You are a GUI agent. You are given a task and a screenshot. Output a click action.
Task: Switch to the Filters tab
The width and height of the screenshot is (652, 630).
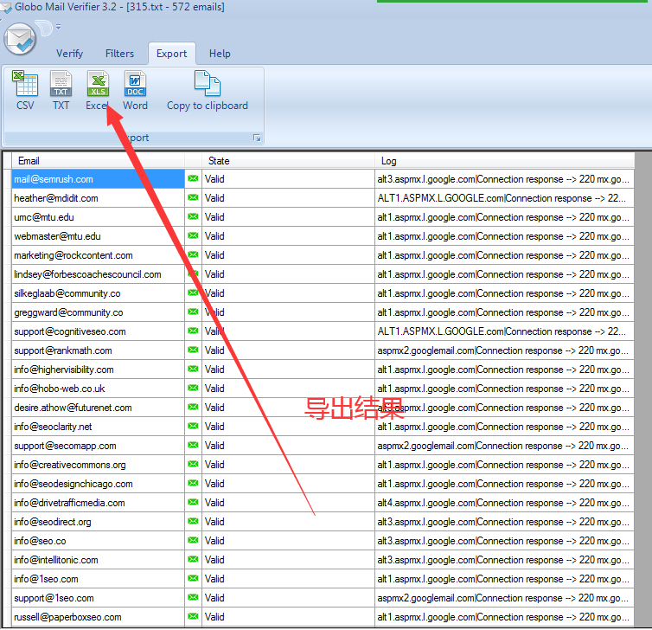coord(119,54)
